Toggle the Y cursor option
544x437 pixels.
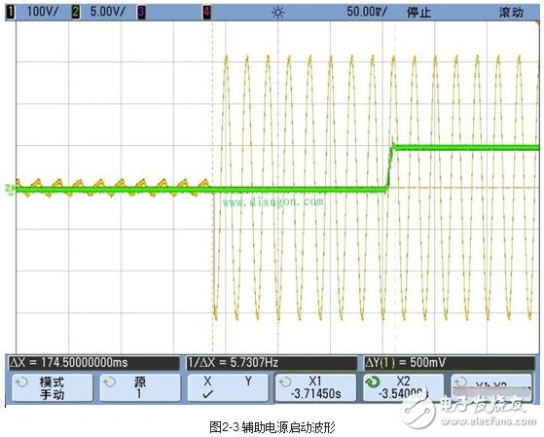point(248,382)
